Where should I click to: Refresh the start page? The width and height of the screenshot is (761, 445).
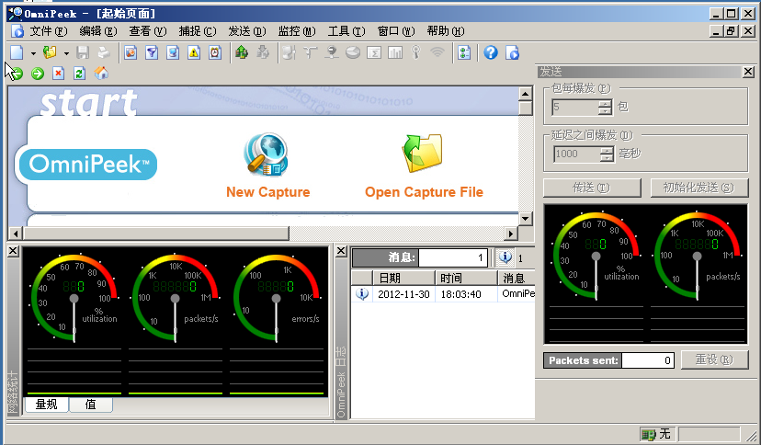pyautogui.click(x=80, y=74)
